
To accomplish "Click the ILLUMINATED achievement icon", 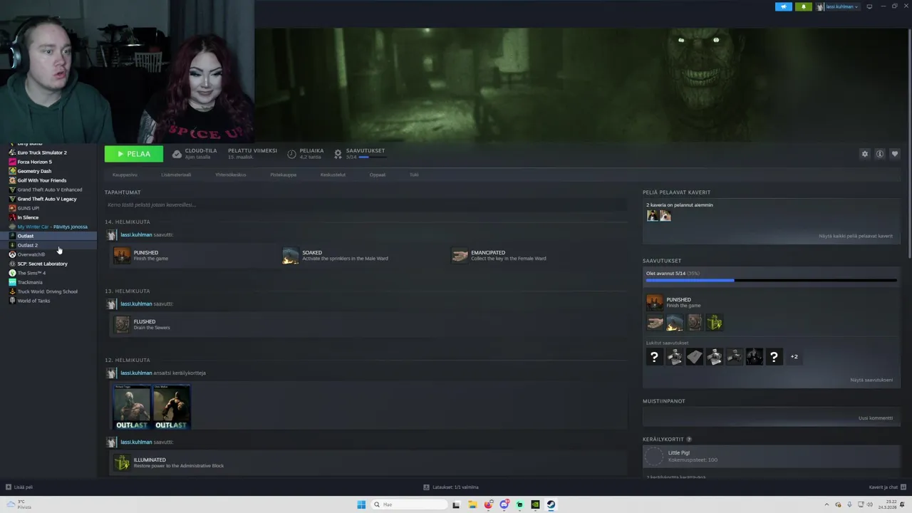I will pyautogui.click(x=122, y=462).
